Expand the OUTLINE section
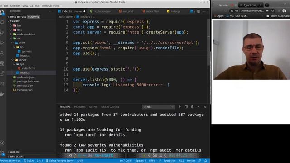 pyautogui.click(x=15, y=152)
